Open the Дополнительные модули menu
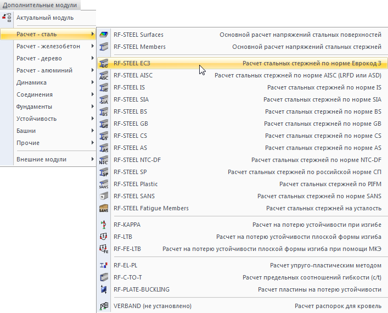This screenshot has width=388, height=313. pyautogui.click(x=40, y=4)
